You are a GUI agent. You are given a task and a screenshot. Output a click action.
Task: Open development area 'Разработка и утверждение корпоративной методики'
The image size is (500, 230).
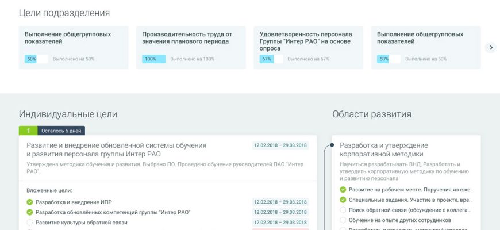click(x=383, y=149)
